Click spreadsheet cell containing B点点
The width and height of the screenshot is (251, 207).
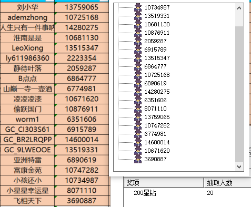point(27,78)
